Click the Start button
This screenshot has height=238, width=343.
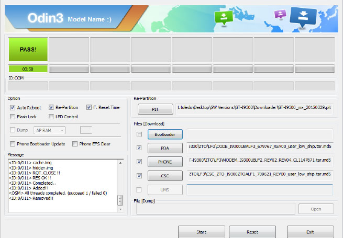[202, 232]
